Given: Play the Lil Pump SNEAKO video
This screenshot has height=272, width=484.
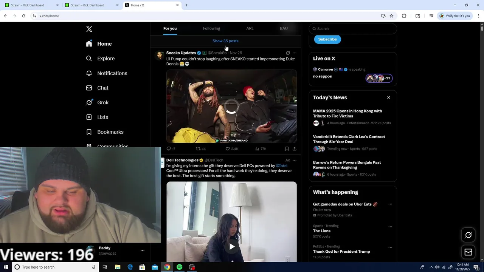Looking at the screenshot, I should pyautogui.click(x=231, y=107).
